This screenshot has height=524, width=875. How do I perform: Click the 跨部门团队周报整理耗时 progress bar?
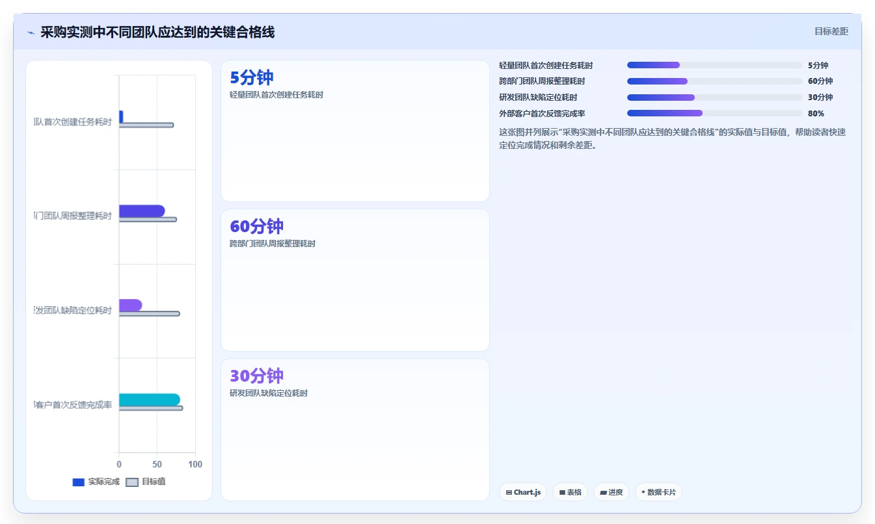[714, 81]
